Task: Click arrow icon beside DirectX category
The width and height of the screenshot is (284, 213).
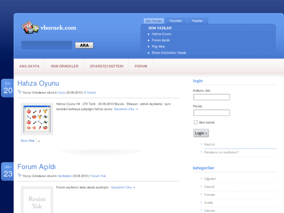Action: click(x=202, y=186)
